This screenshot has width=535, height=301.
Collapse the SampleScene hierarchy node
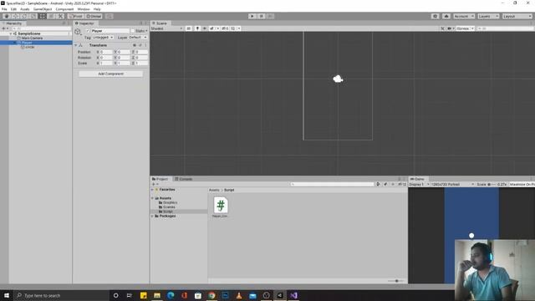(11, 33)
